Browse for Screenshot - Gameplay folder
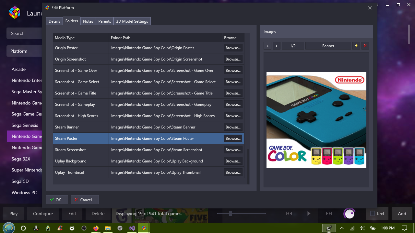Viewport: 415px width, 233px height. click(233, 105)
